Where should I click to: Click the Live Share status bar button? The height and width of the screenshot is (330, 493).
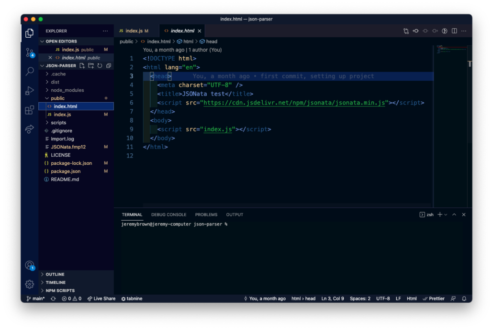click(101, 298)
